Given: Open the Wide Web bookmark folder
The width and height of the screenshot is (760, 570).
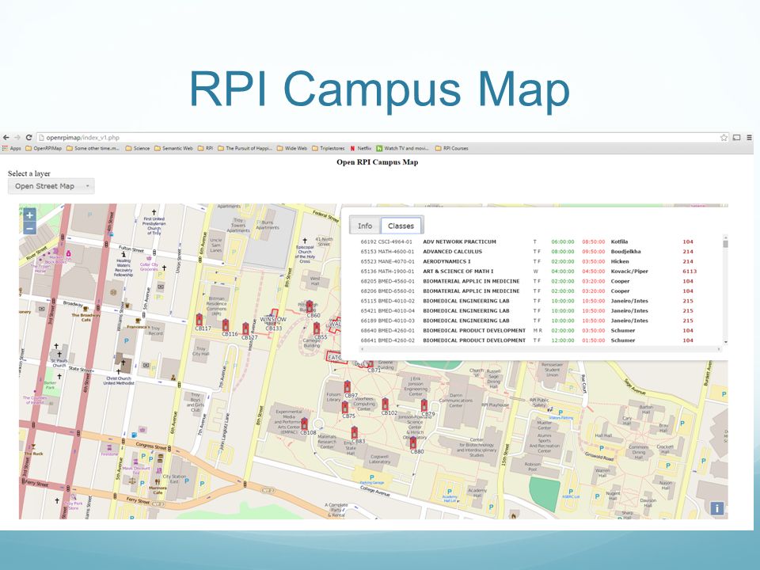Looking at the screenshot, I should tap(292, 148).
